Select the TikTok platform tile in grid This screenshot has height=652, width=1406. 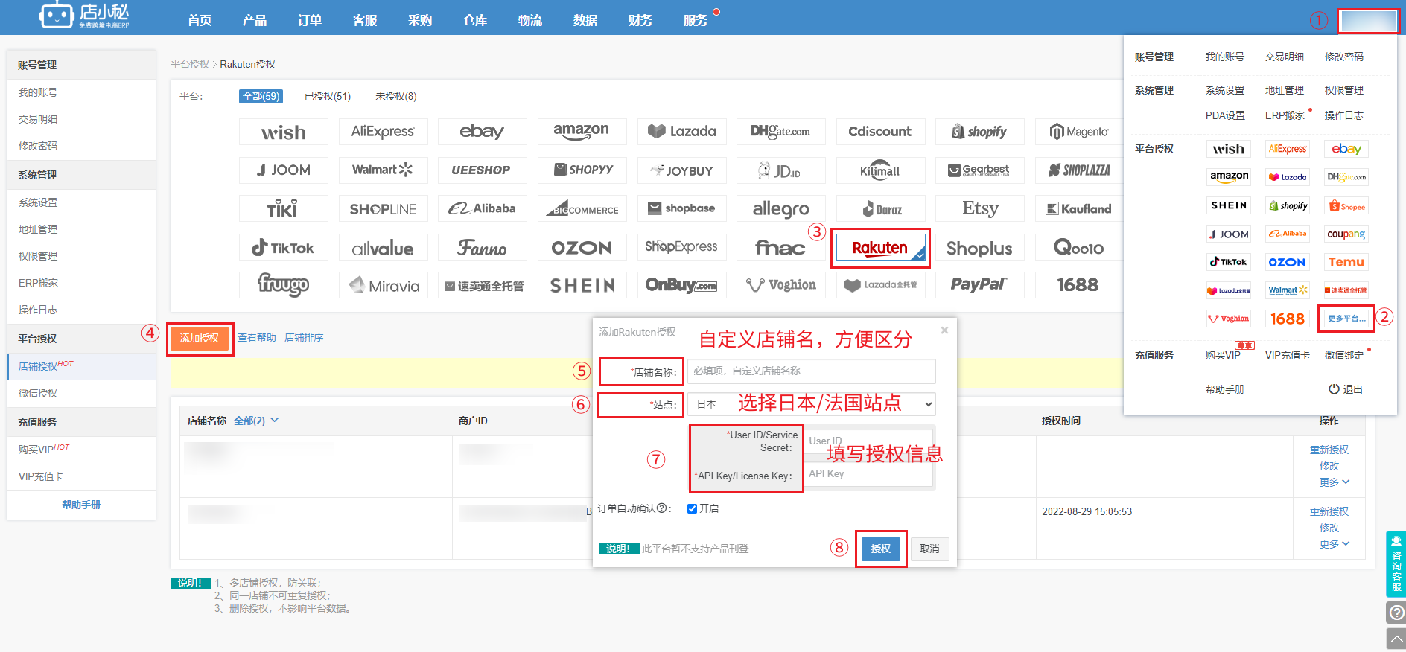click(283, 248)
